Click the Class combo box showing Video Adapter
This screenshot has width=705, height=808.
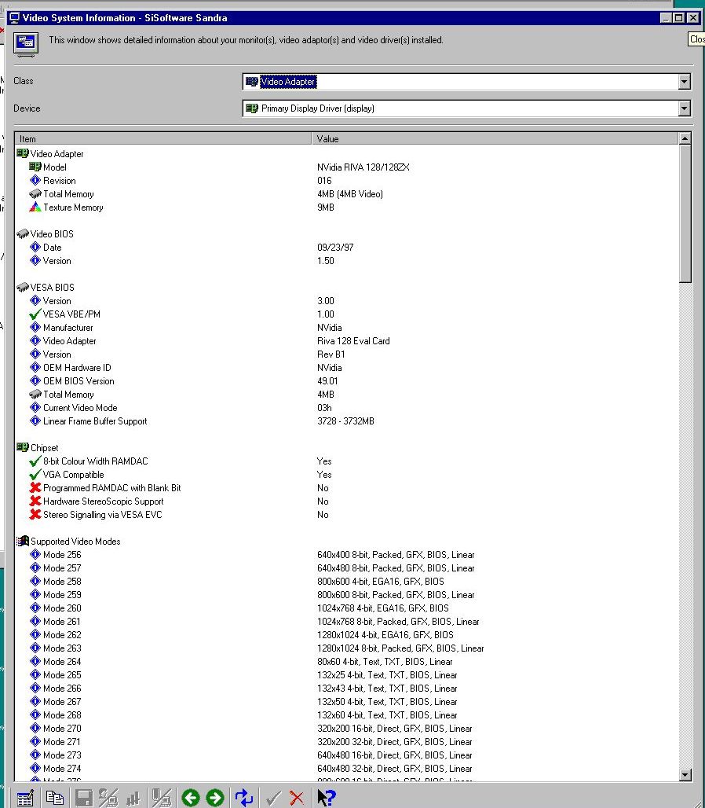click(x=466, y=82)
